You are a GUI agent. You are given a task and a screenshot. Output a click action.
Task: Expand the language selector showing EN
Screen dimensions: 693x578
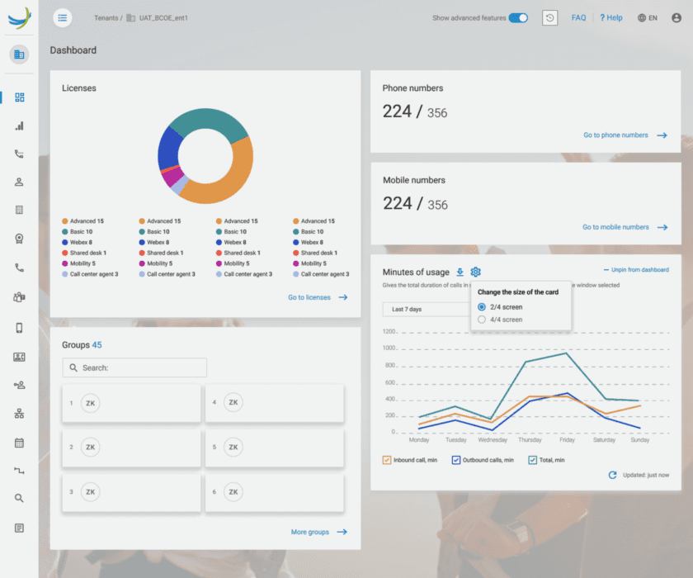coord(649,17)
